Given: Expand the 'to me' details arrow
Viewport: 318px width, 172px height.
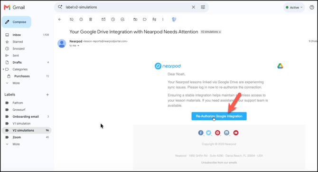Looking at the screenshot, I should coord(78,46).
